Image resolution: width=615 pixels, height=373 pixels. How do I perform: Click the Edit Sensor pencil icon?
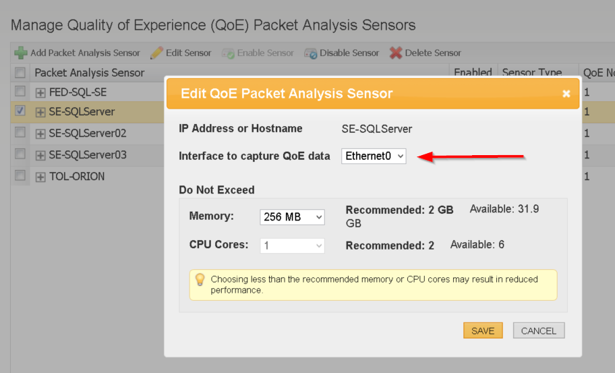point(156,53)
